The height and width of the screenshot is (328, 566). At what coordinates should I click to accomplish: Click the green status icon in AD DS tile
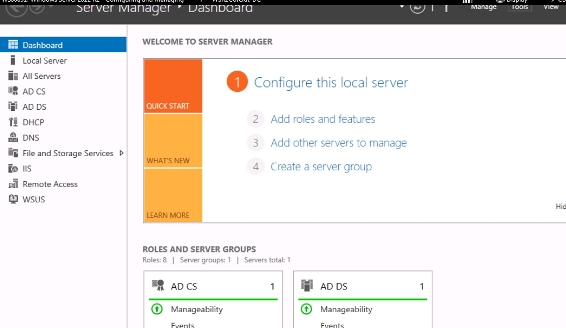(x=307, y=309)
